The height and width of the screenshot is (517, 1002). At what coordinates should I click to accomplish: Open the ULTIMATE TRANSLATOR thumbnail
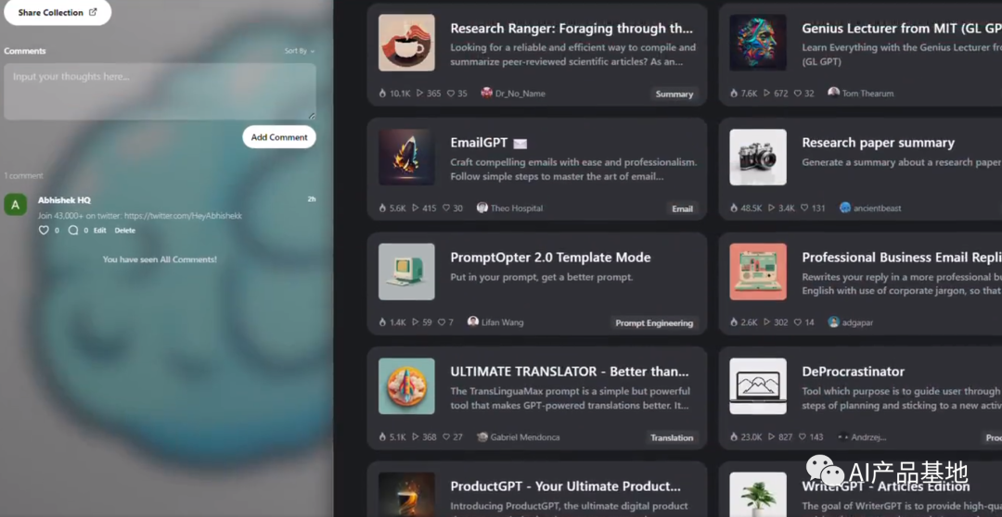406,386
